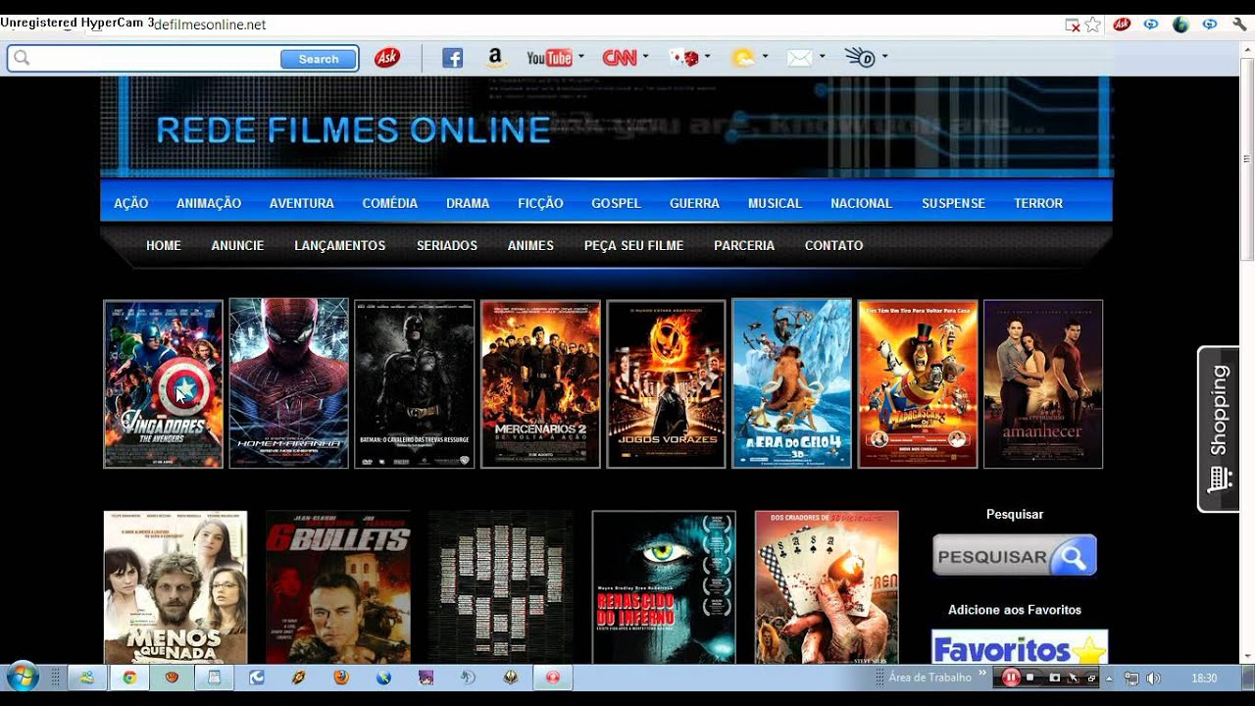1255x706 pixels.
Task: Open Vingadores The Avengers poster
Action: 163,384
